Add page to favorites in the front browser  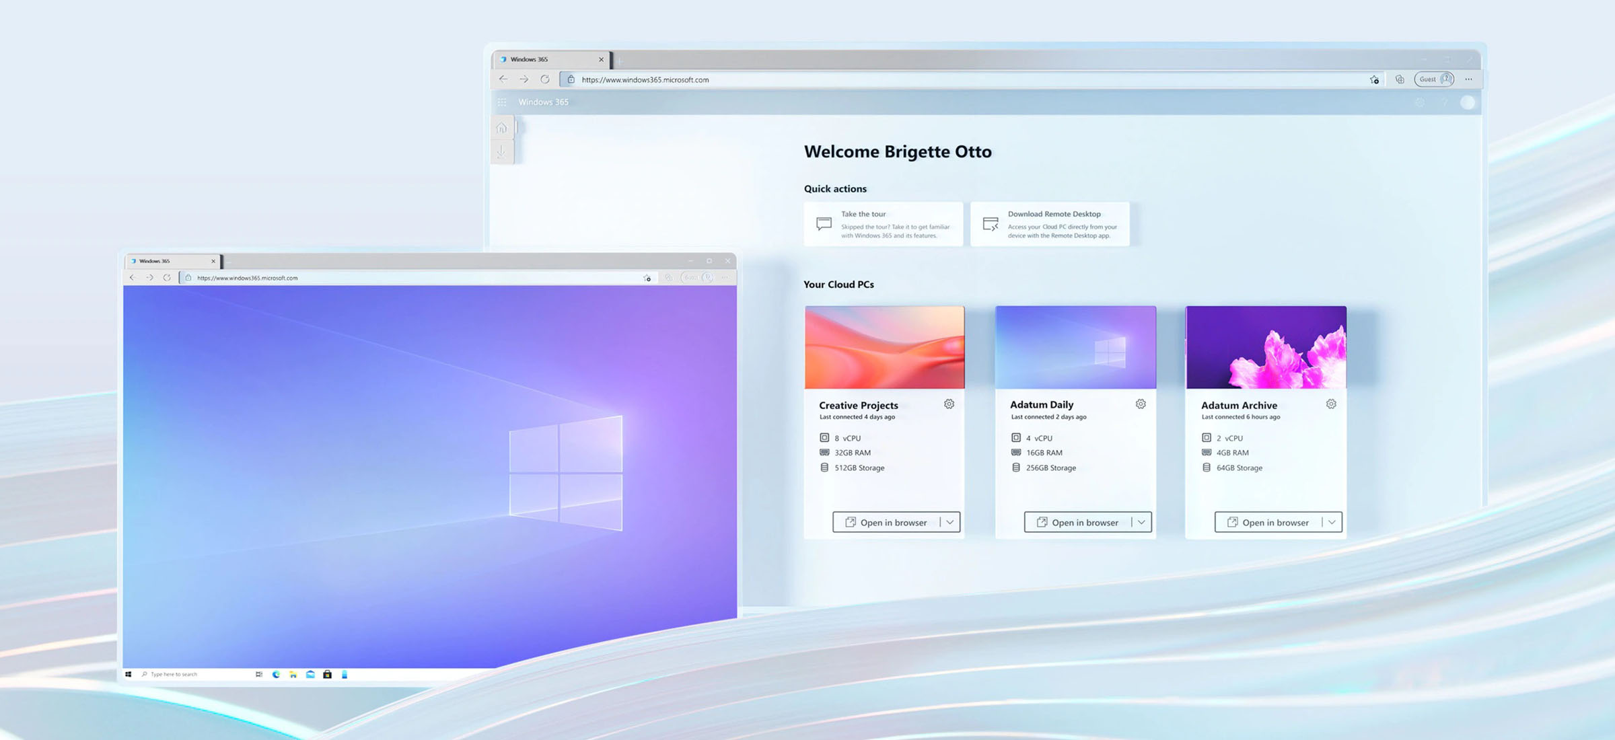click(647, 278)
